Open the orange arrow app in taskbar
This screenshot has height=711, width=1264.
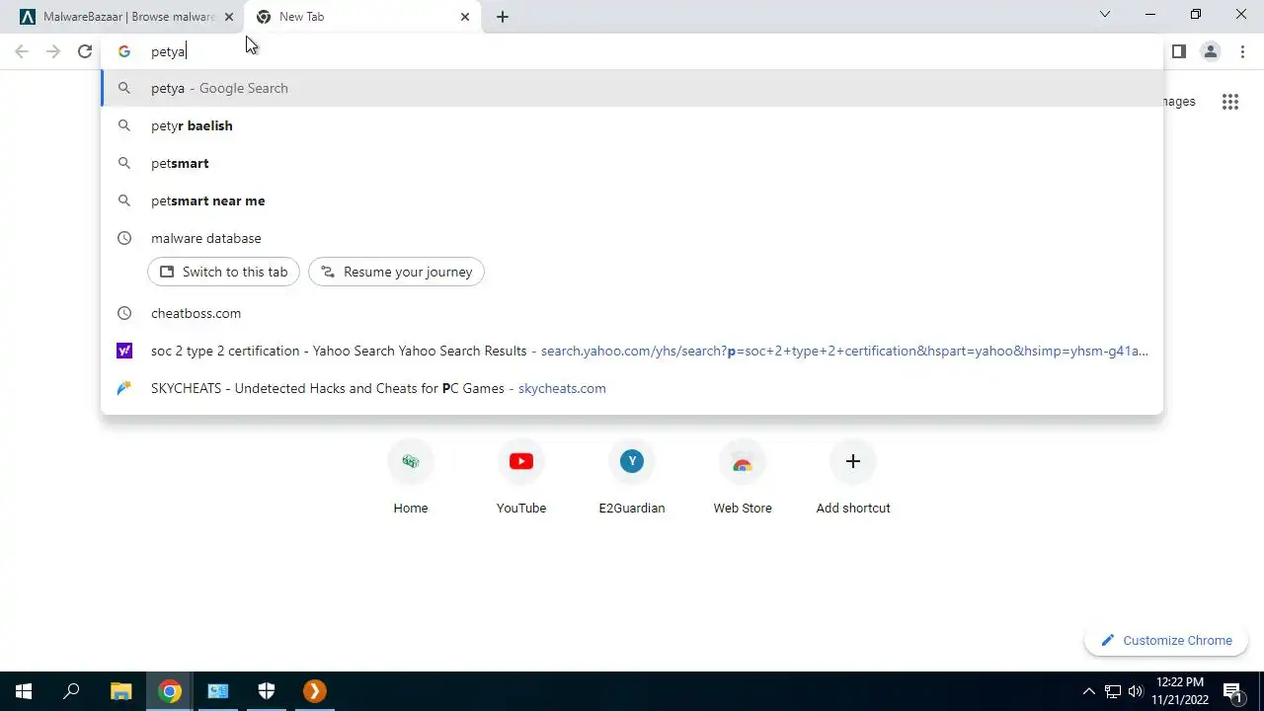[x=314, y=691]
